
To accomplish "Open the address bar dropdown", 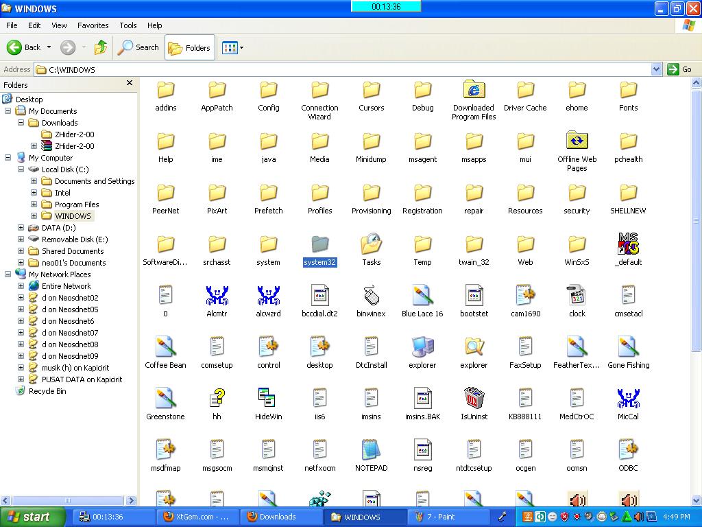I will (656, 69).
